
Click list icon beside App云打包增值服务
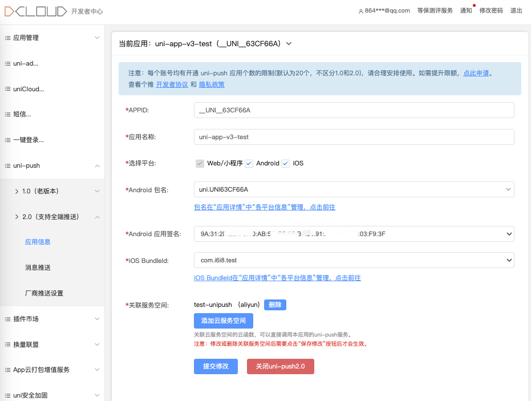[7, 370]
